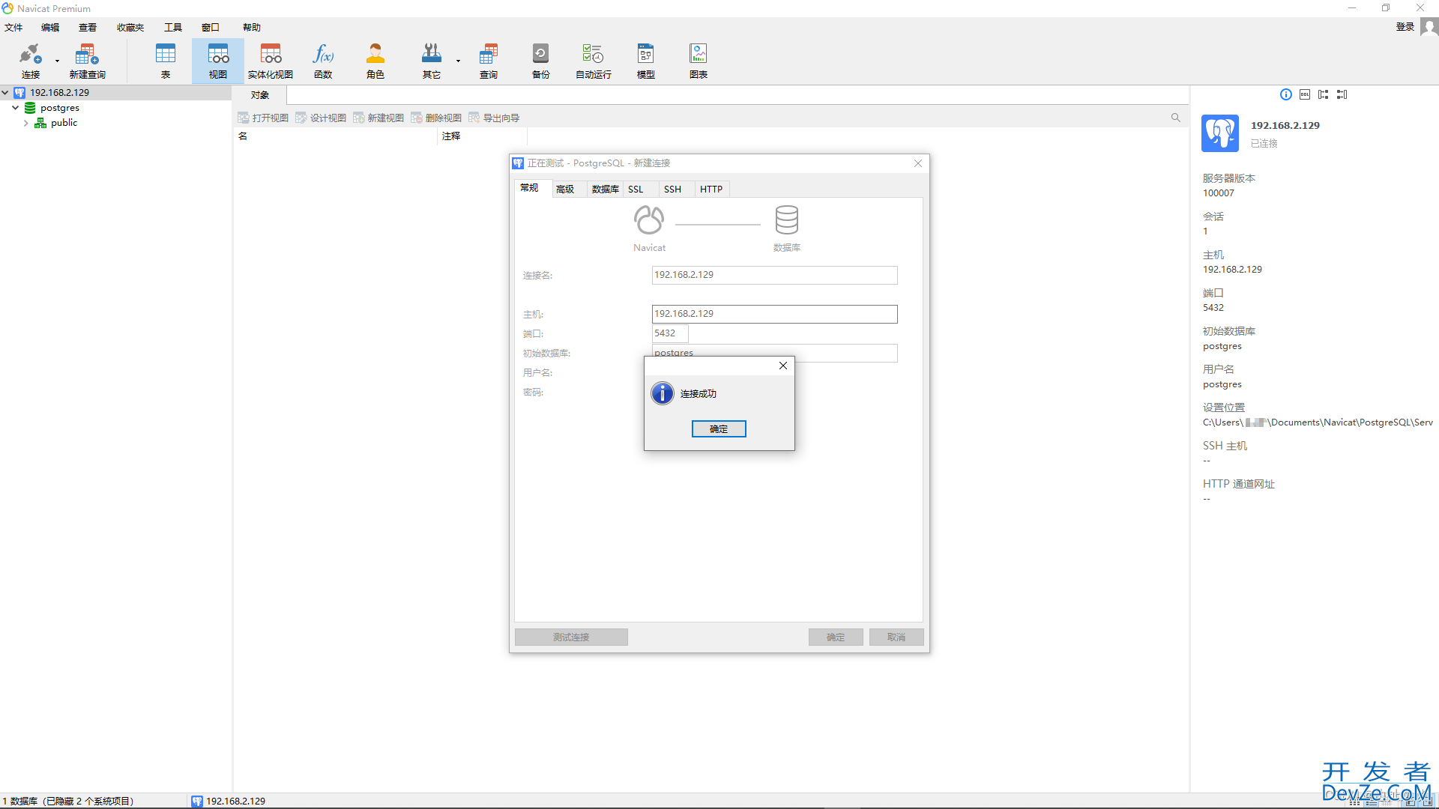Click 导出向导 (Export Wizard) in object toolbar
1439x809 pixels.
[x=494, y=118]
